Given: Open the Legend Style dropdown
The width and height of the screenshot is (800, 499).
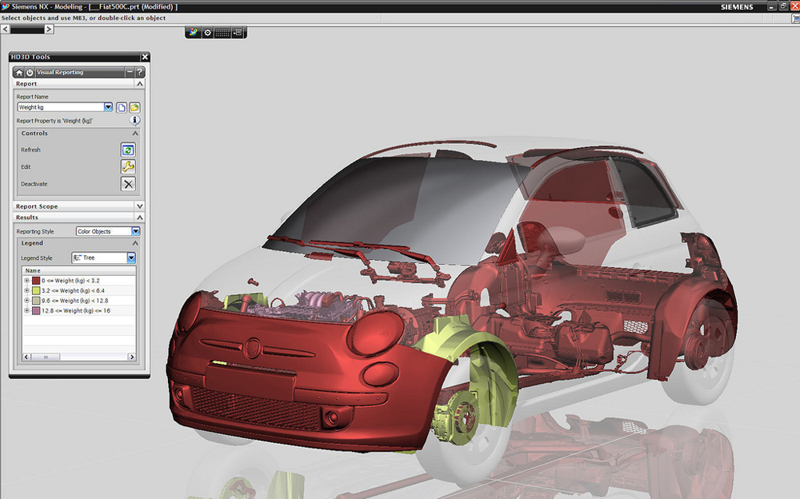Looking at the screenshot, I should [x=131, y=257].
